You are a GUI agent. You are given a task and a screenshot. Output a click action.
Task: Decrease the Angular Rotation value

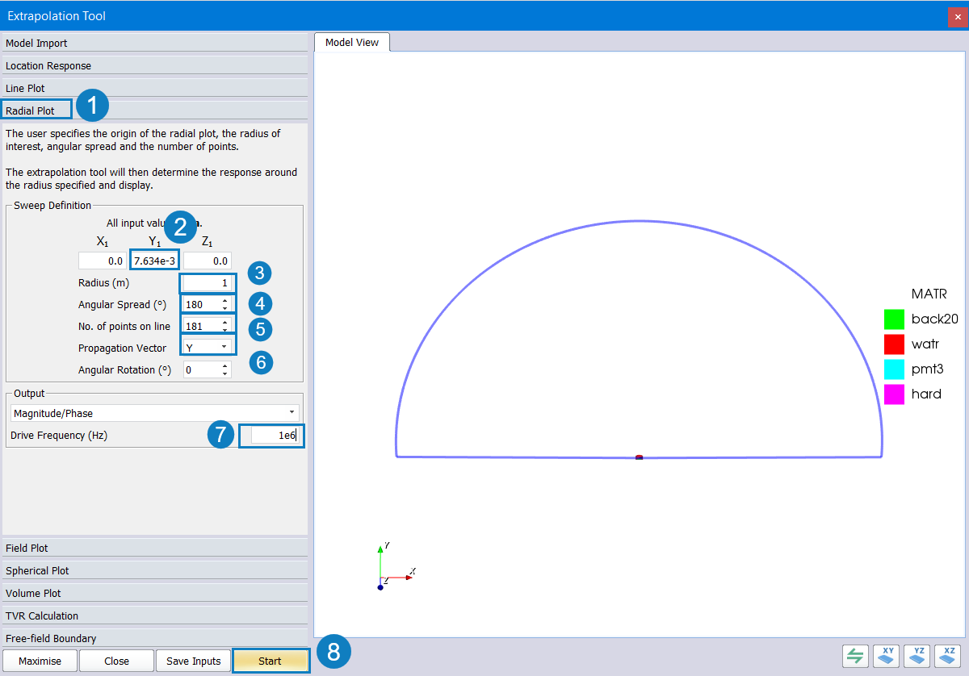[x=224, y=373]
